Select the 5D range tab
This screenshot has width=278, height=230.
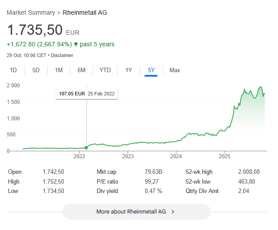(x=36, y=70)
